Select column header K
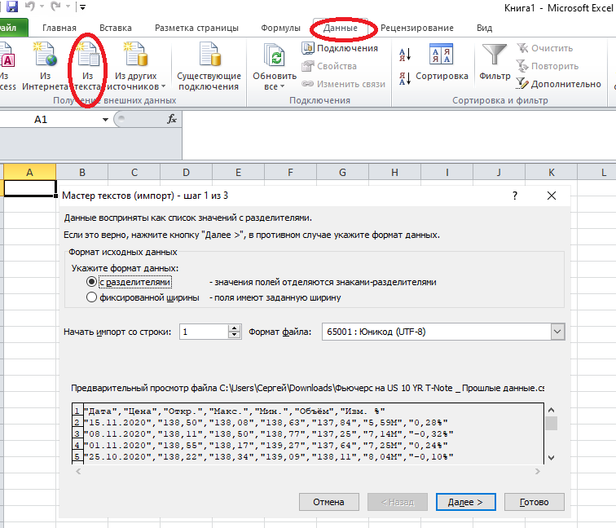616x528 pixels. tap(551, 172)
